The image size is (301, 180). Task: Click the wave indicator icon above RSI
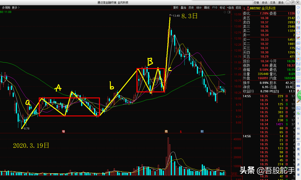click(x=298, y=81)
